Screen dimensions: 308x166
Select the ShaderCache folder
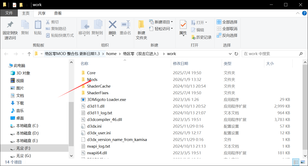tap(99, 86)
